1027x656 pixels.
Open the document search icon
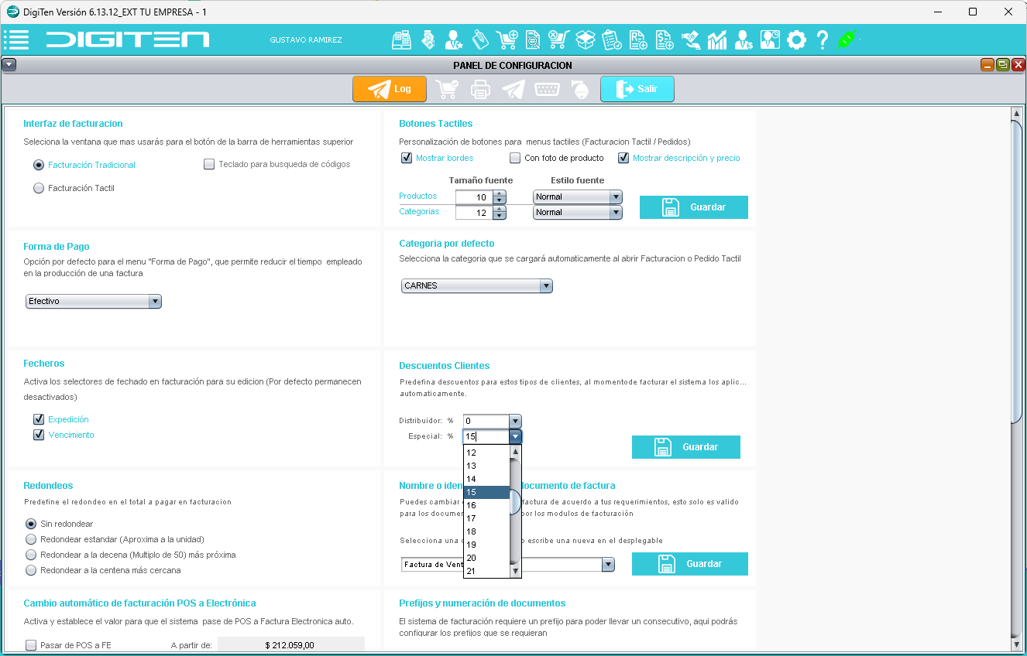[x=533, y=39]
